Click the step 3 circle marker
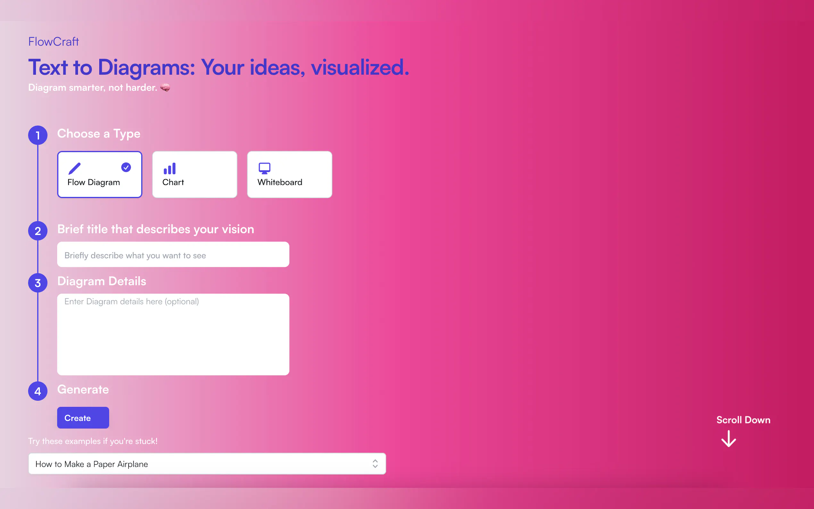This screenshot has width=814, height=509. (x=38, y=283)
